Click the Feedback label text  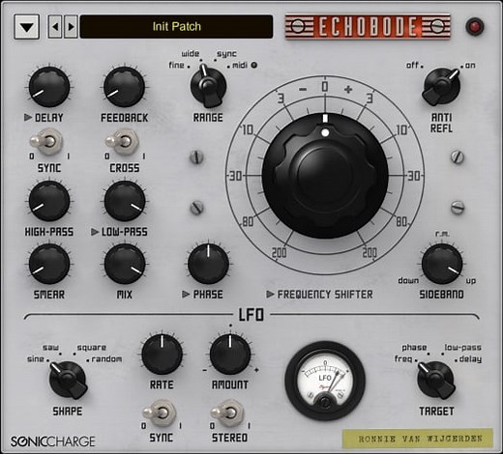[x=125, y=118]
